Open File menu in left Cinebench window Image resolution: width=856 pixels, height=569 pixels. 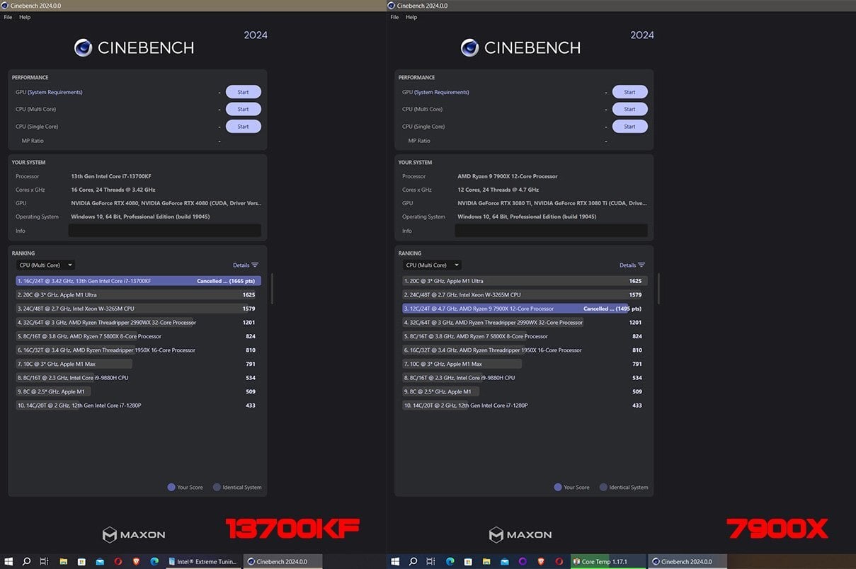coord(8,17)
